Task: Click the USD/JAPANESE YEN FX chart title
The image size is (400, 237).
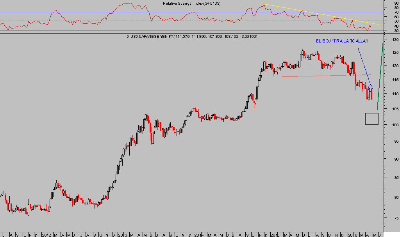Action: [191, 37]
